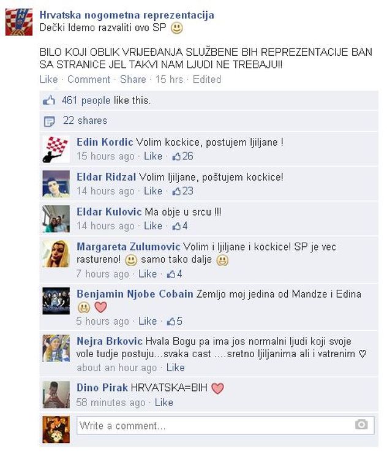The height and width of the screenshot is (454, 387).
Task: Like the main post
Action: coord(48,79)
